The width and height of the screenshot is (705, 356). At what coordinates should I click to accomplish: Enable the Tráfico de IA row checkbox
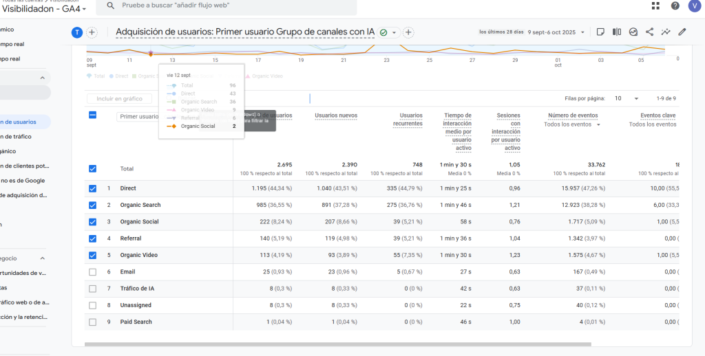(x=93, y=289)
